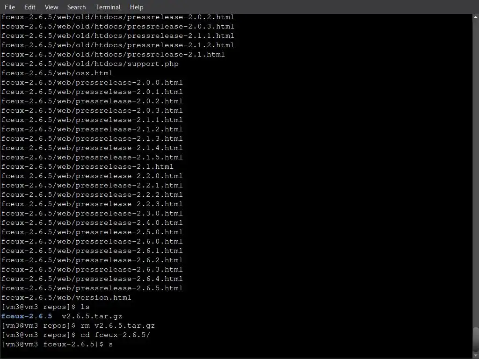Click the line web/pressrelease-2.6.2.html
This screenshot has height=359, width=479.
[x=92, y=260]
